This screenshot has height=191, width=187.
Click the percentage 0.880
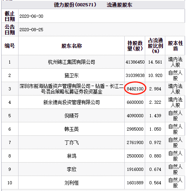pyautogui.click(x=155, y=156)
